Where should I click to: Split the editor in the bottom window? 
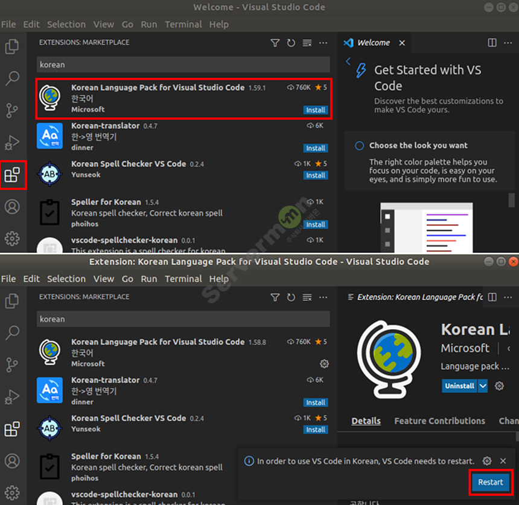pyautogui.click(x=492, y=297)
